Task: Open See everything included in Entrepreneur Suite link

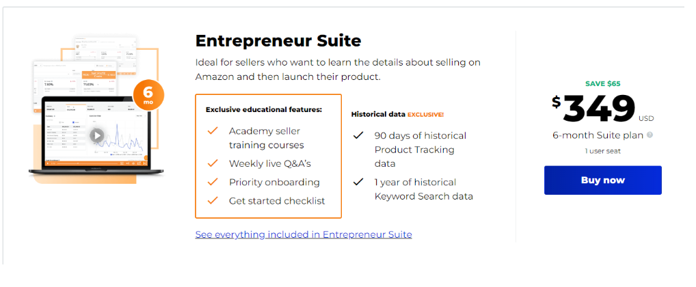Action: click(x=304, y=234)
